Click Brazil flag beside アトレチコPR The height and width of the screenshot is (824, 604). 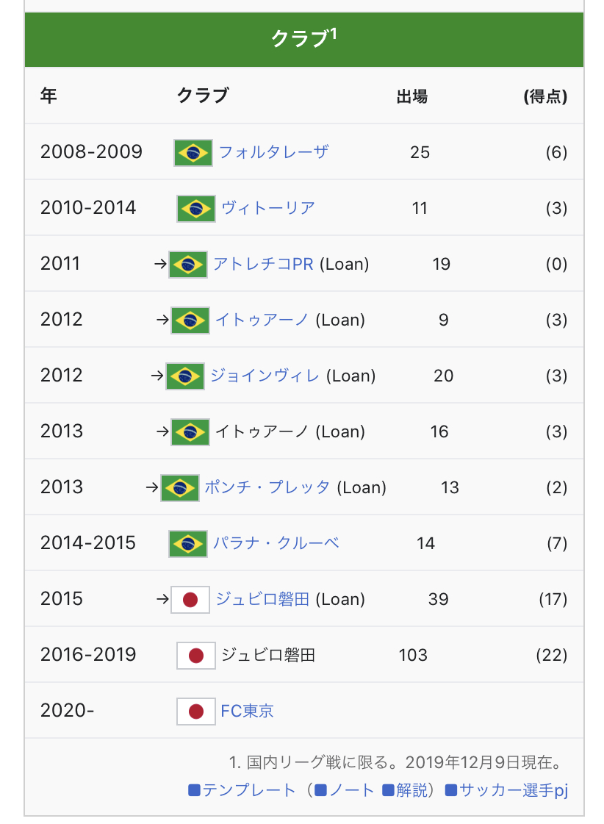(x=187, y=265)
